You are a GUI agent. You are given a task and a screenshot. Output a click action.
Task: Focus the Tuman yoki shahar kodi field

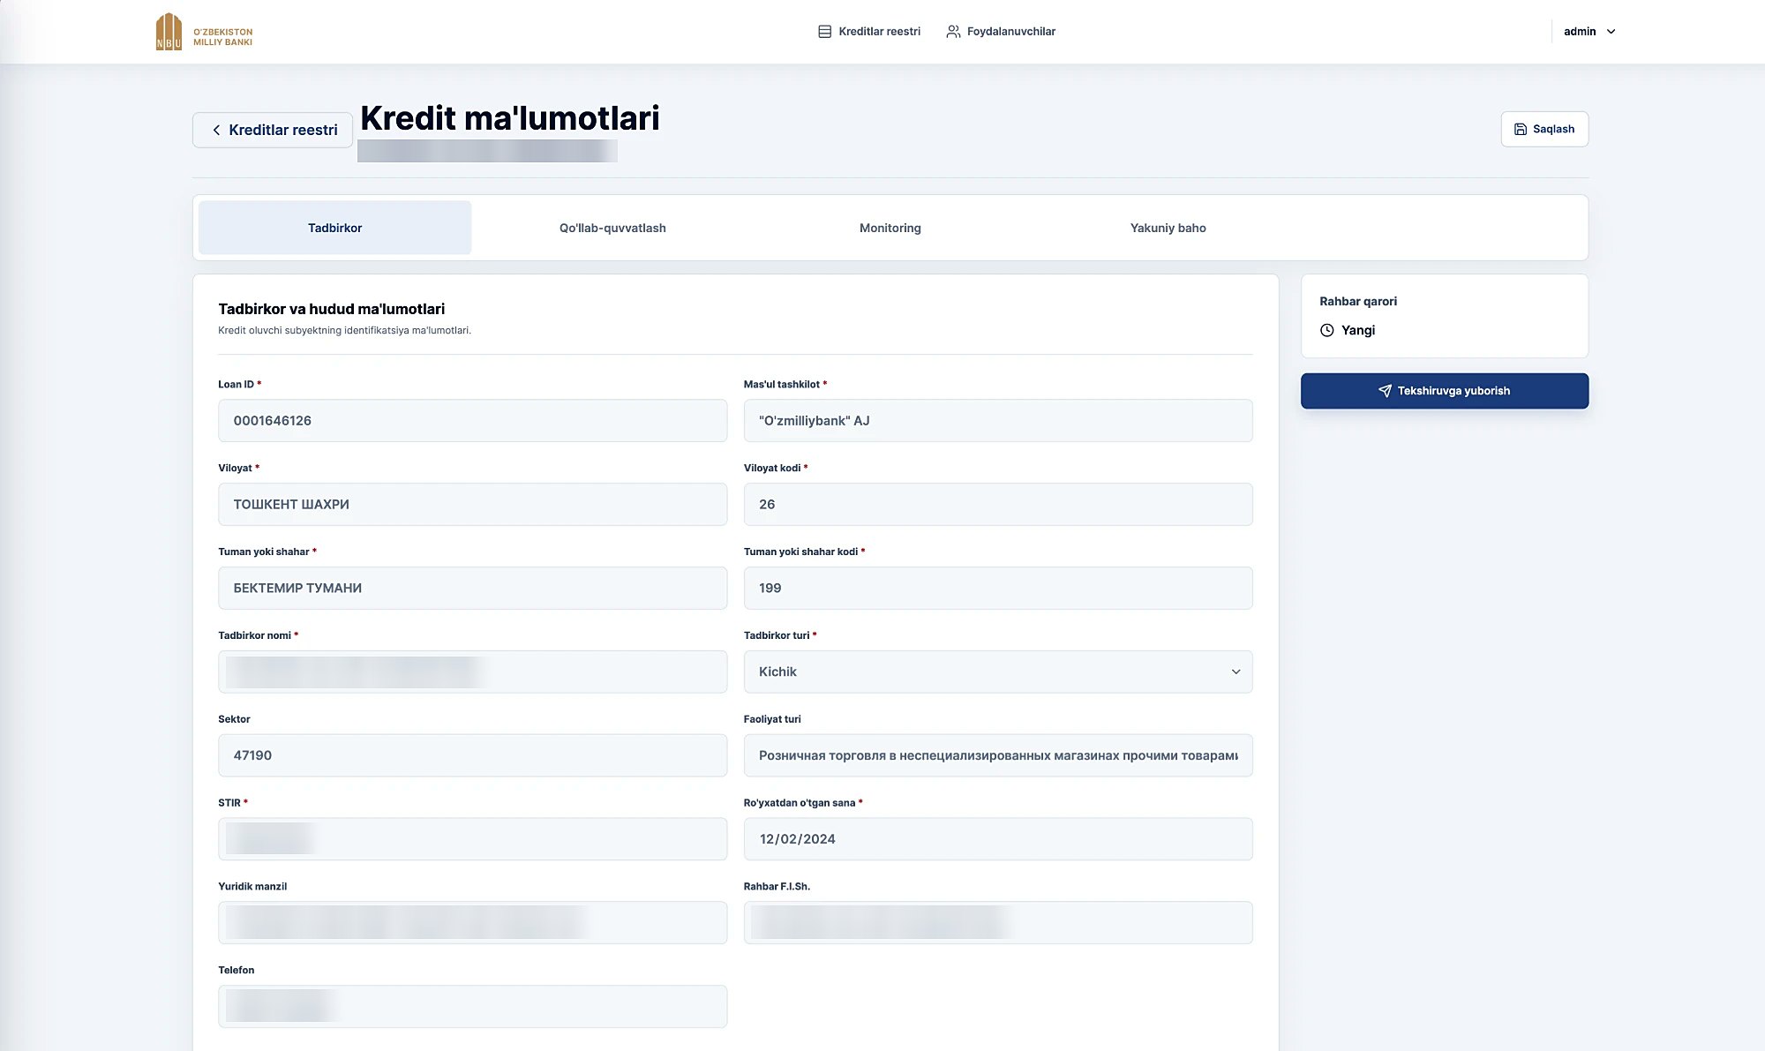[998, 588]
